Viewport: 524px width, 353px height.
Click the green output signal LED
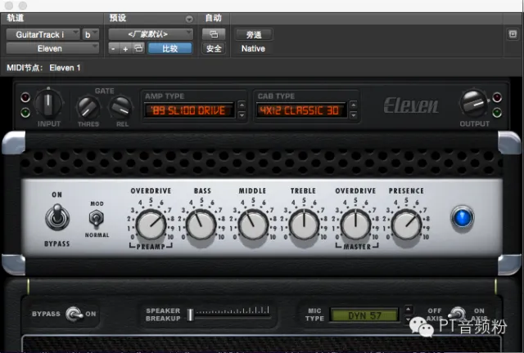tap(497, 113)
